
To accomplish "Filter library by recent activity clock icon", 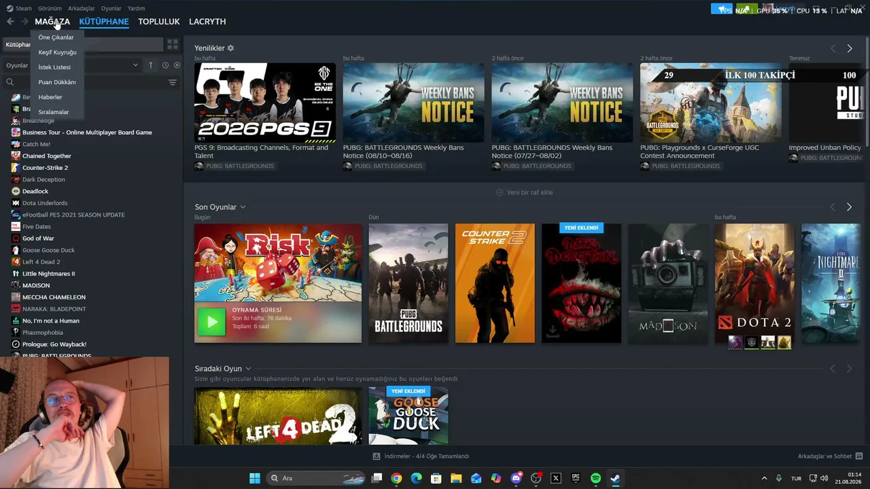I will tap(165, 65).
